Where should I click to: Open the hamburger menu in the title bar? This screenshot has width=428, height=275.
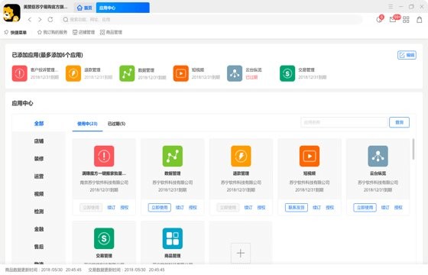tap(391, 7)
